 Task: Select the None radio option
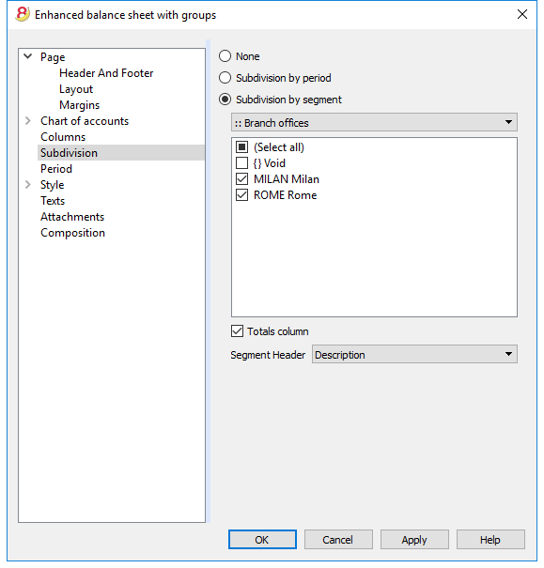[x=225, y=56]
